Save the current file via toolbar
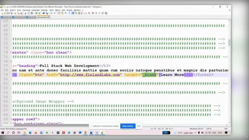Viewport: 249px width, 140px height. pos(8,13)
